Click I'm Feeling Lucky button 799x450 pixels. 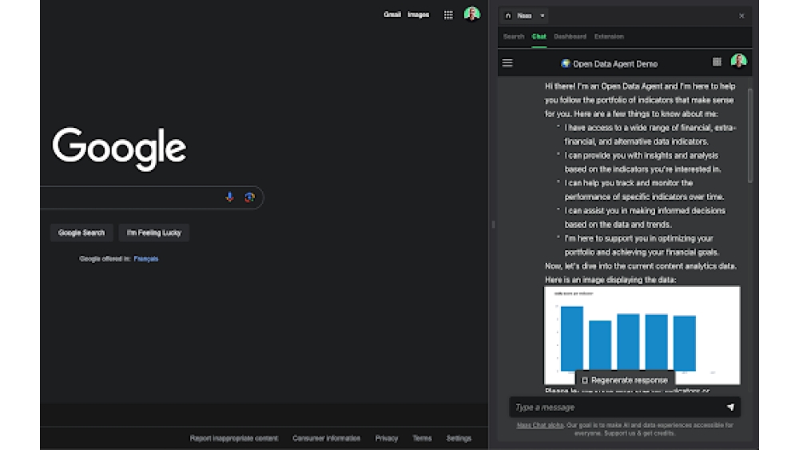154,233
